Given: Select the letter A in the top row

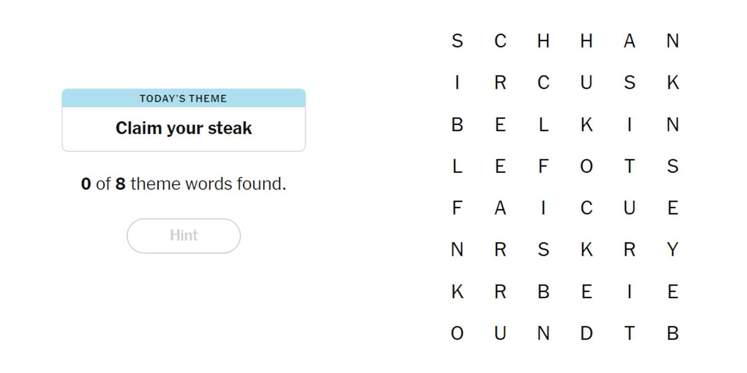Looking at the screenshot, I should click(x=629, y=41).
